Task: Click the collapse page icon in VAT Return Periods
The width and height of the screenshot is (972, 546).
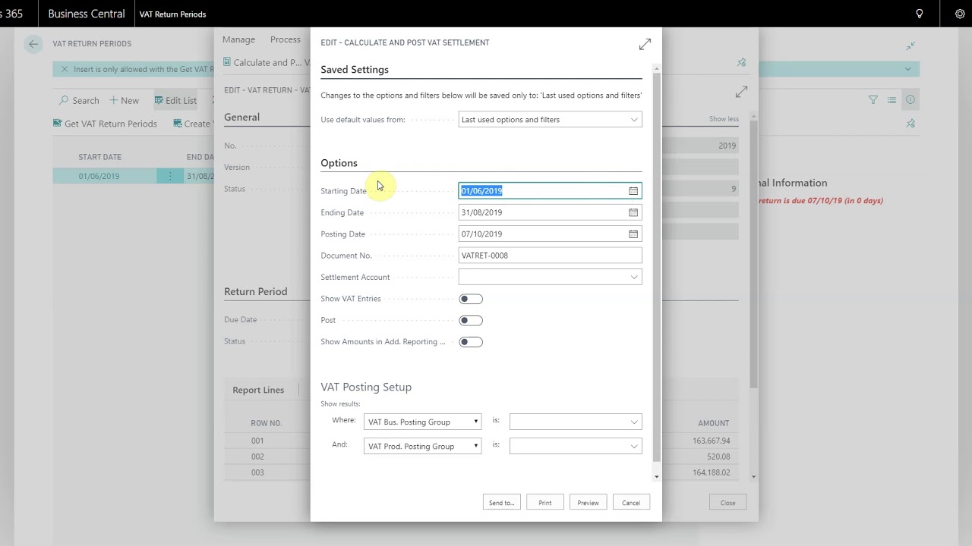Action: (x=910, y=45)
